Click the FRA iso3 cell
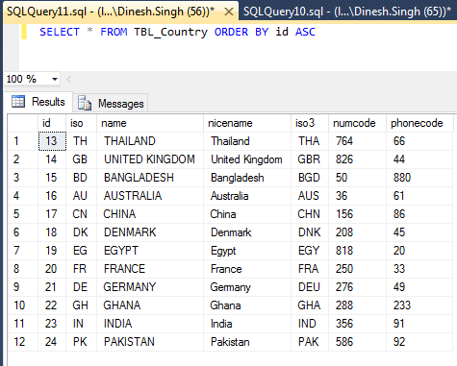The height and width of the screenshot is (366, 457). tap(310, 269)
